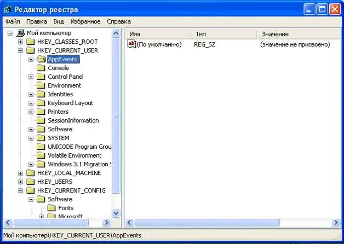The height and width of the screenshot is (244, 344).
Task: Click the Printers folder icon
Action: point(41,112)
